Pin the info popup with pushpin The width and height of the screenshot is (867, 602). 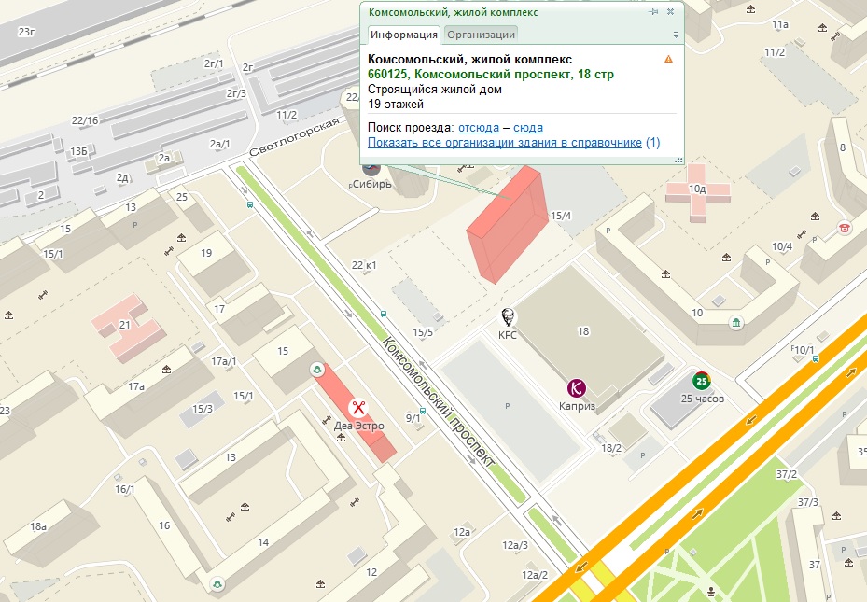point(653,12)
